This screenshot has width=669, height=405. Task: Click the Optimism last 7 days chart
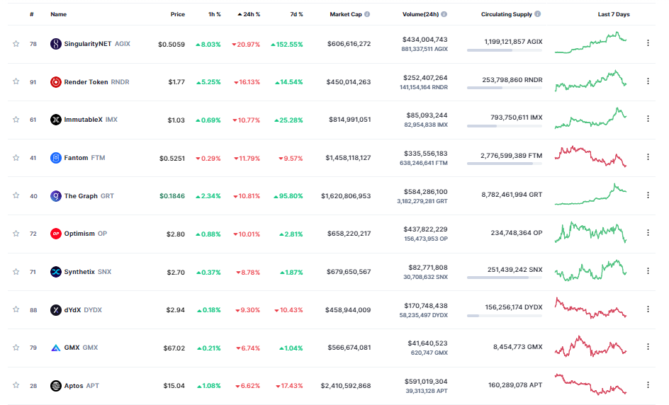click(590, 232)
